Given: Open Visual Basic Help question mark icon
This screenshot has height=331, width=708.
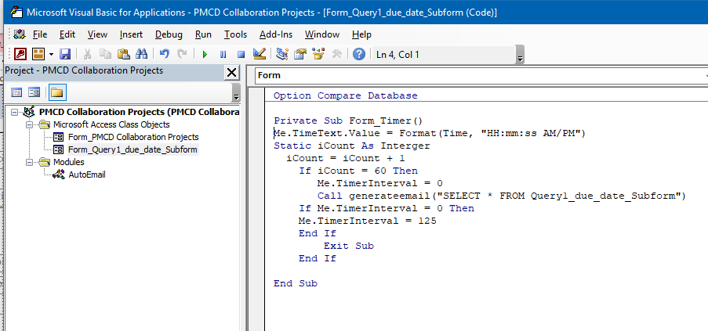Looking at the screenshot, I should 359,55.
